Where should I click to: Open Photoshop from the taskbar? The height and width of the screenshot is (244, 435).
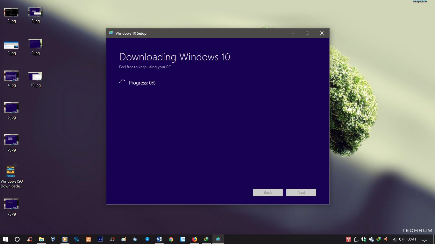click(100, 239)
